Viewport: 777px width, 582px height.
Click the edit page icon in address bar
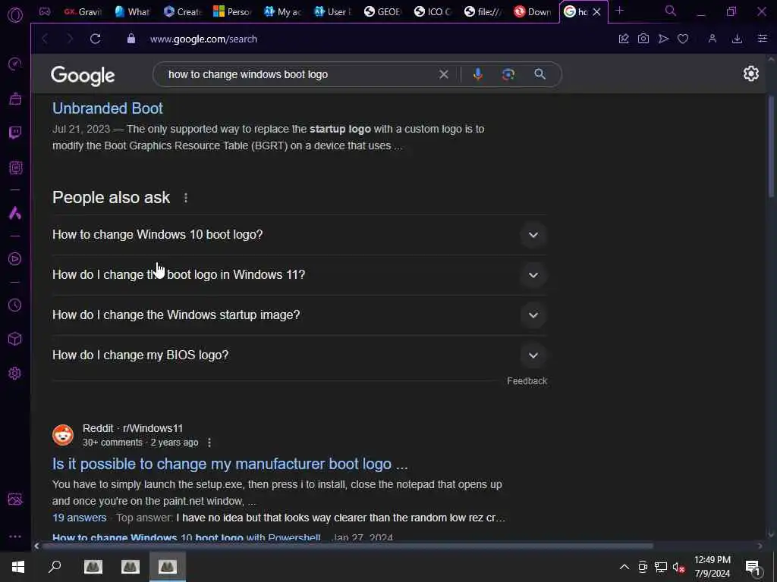pyautogui.click(x=624, y=39)
